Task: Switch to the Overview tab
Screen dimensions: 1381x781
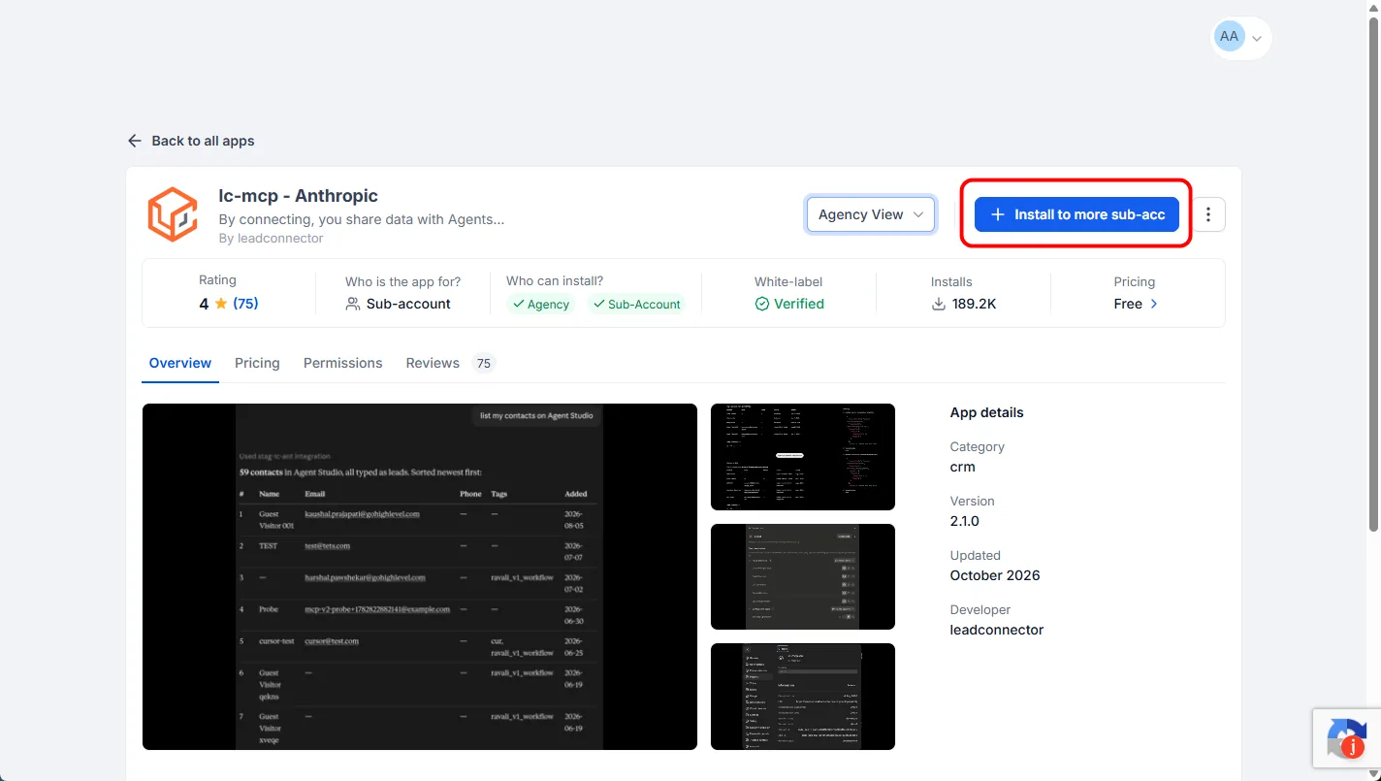Action: pos(180,363)
